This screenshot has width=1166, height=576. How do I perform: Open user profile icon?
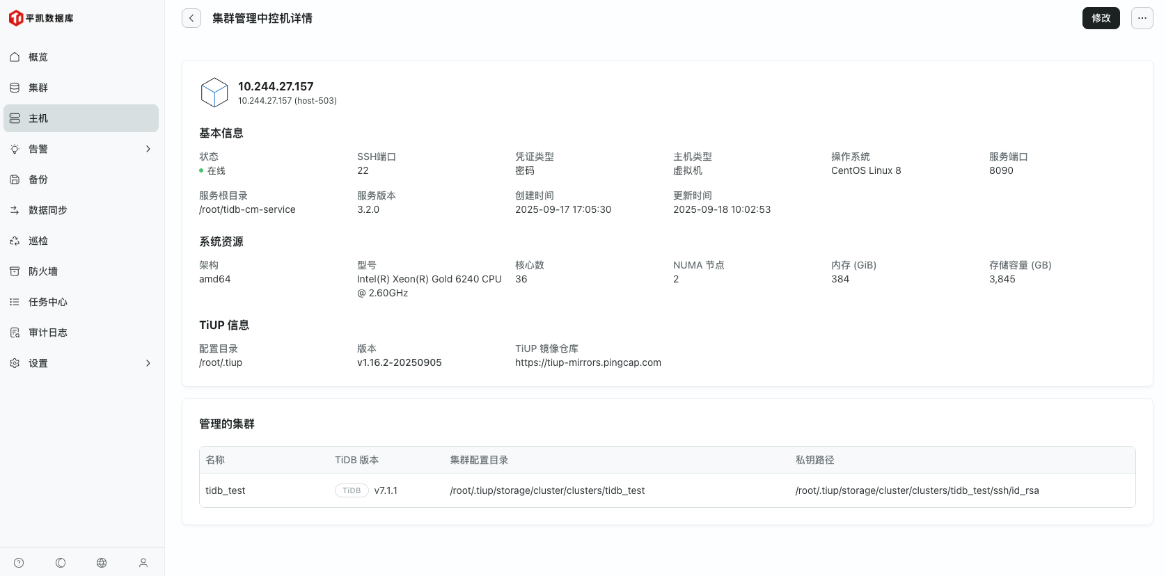(x=143, y=563)
